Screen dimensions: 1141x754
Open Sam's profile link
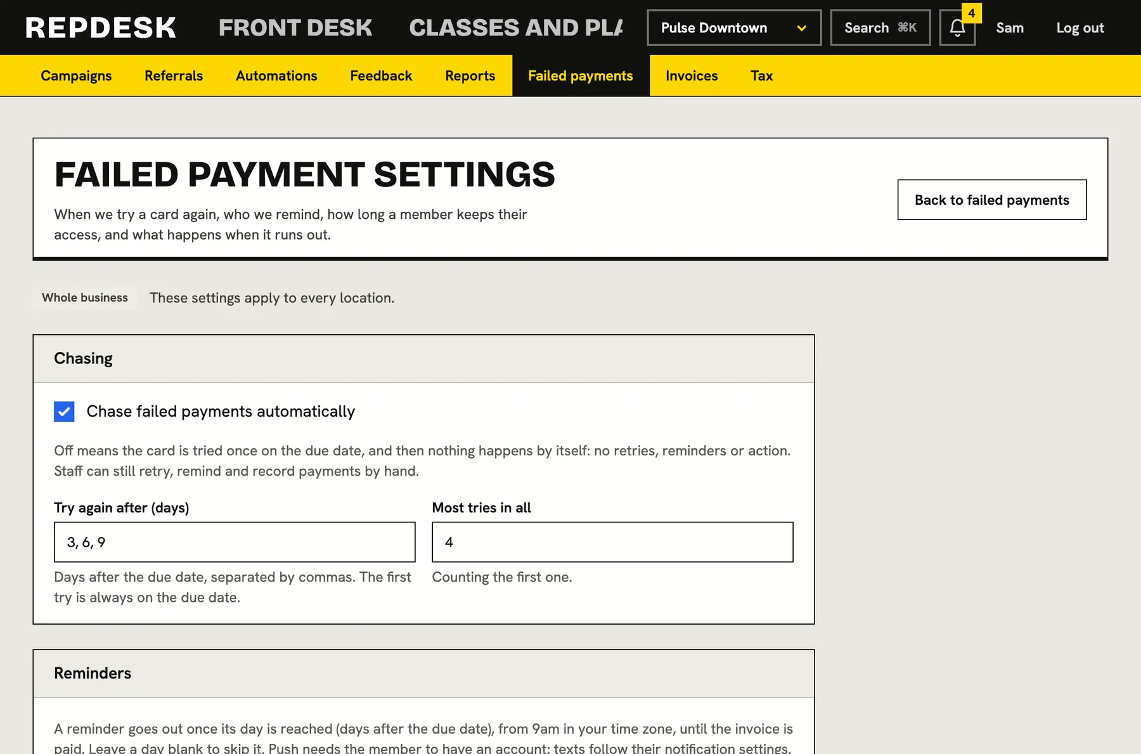[x=1010, y=28]
